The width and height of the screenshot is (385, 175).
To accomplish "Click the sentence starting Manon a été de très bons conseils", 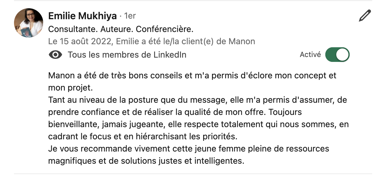I will [x=192, y=76].
